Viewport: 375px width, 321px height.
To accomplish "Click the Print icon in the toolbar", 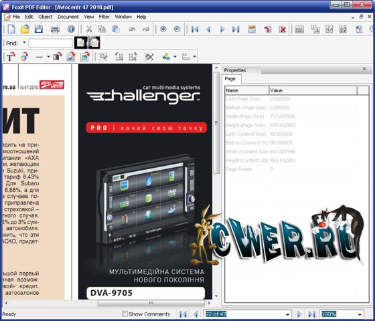I will [x=55, y=29].
